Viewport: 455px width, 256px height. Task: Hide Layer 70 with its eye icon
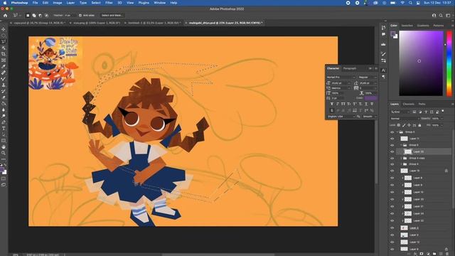pos(392,171)
